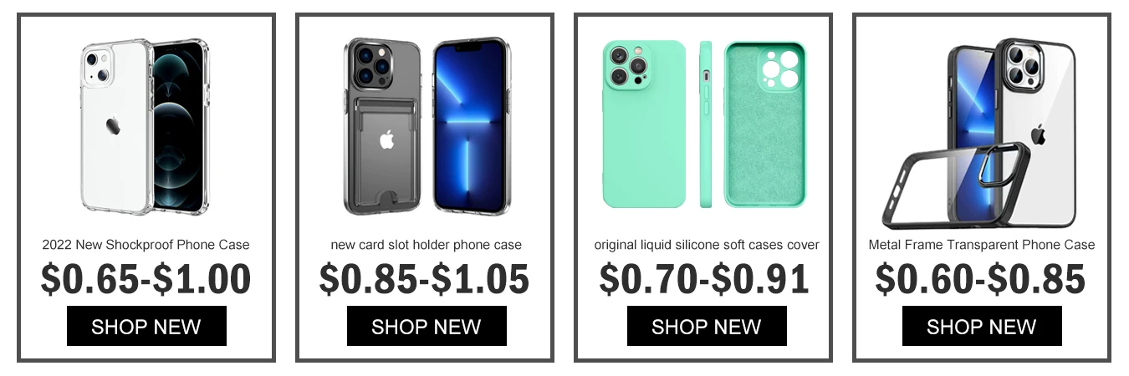Open the gray card slot case image
The height and width of the screenshot is (376, 1129).
click(x=427, y=126)
